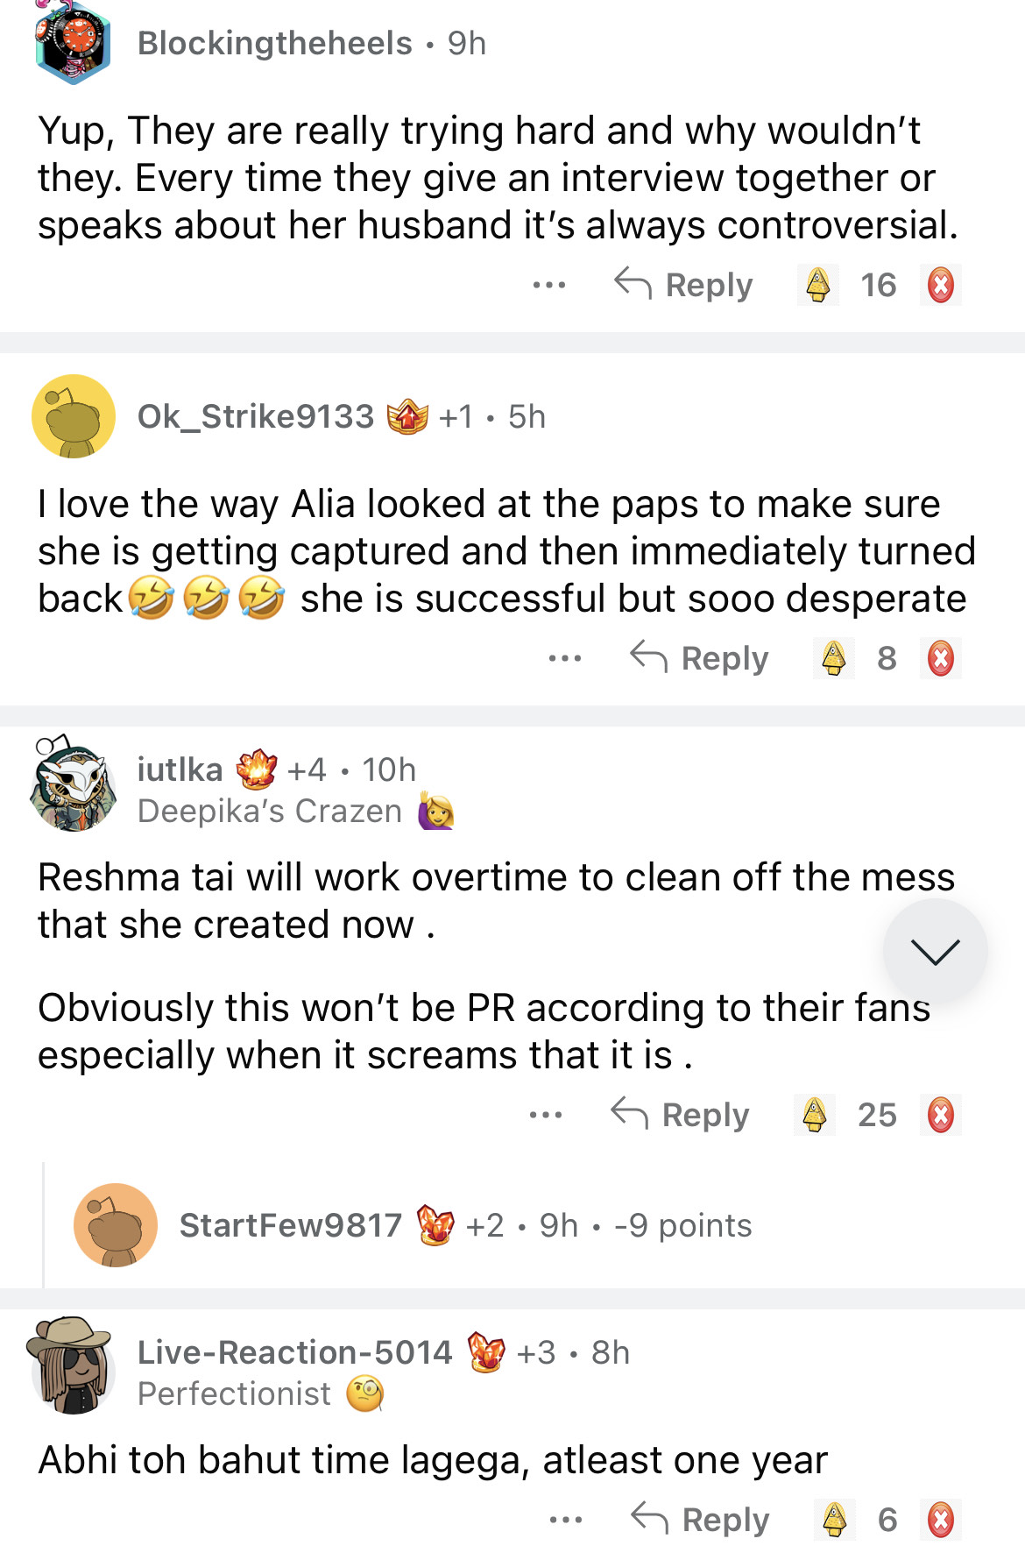The image size is (1025, 1553).
Task: Upvote iutlka's Reshma tai comment
Action: coord(815,1115)
